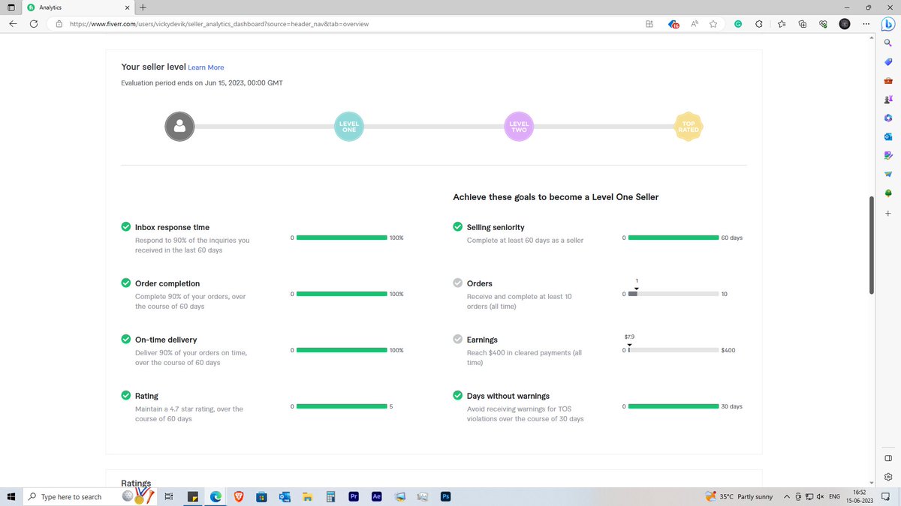
Task: Click the browser address bar URL
Action: (218, 24)
